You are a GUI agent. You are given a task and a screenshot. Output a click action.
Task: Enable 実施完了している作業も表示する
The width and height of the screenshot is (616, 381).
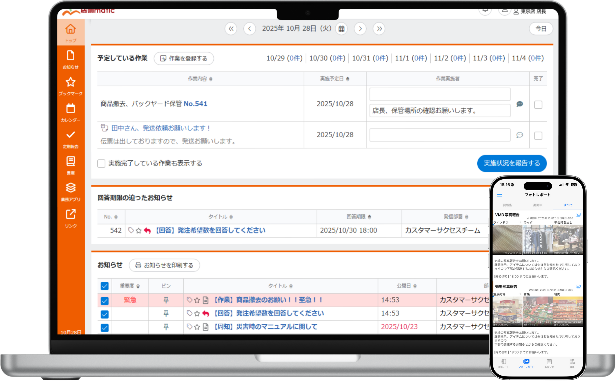point(101,163)
